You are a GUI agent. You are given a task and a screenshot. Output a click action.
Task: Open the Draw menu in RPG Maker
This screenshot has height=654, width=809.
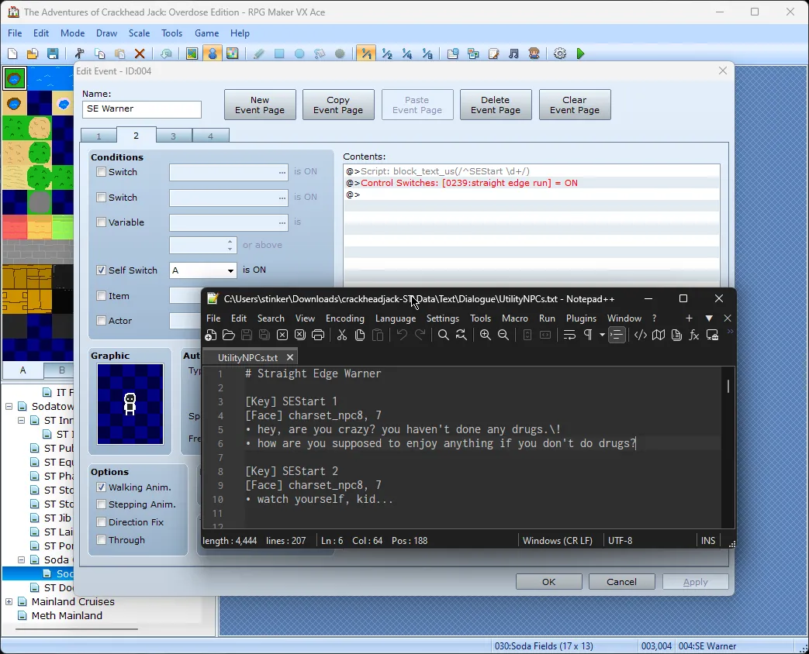[107, 33]
